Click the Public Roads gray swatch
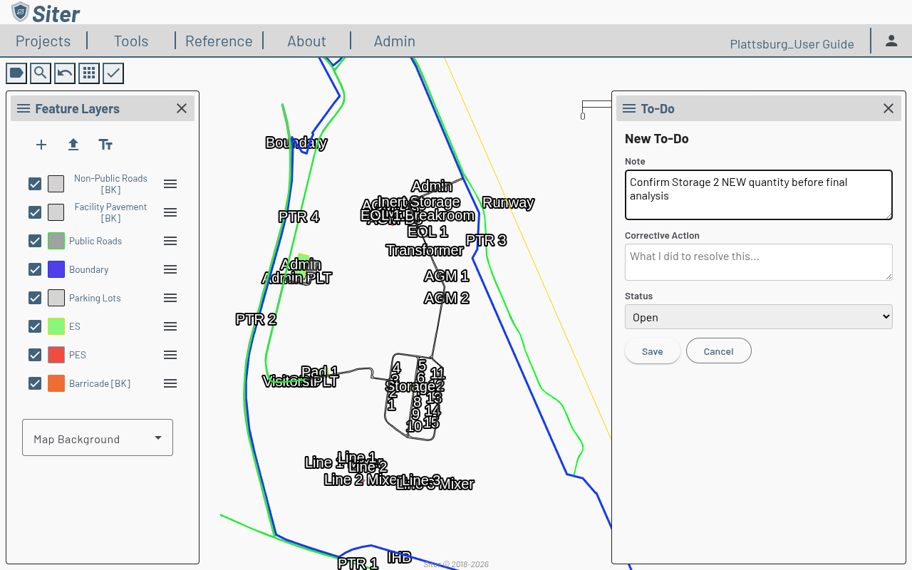 pos(56,241)
